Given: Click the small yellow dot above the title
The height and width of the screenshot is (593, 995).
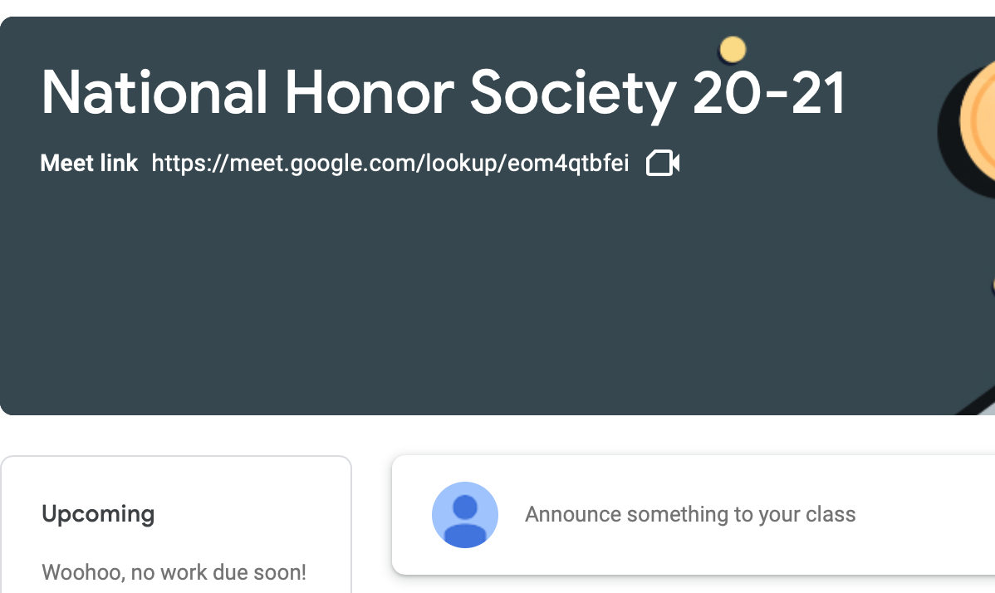Looking at the screenshot, I should tap(733, 50).
